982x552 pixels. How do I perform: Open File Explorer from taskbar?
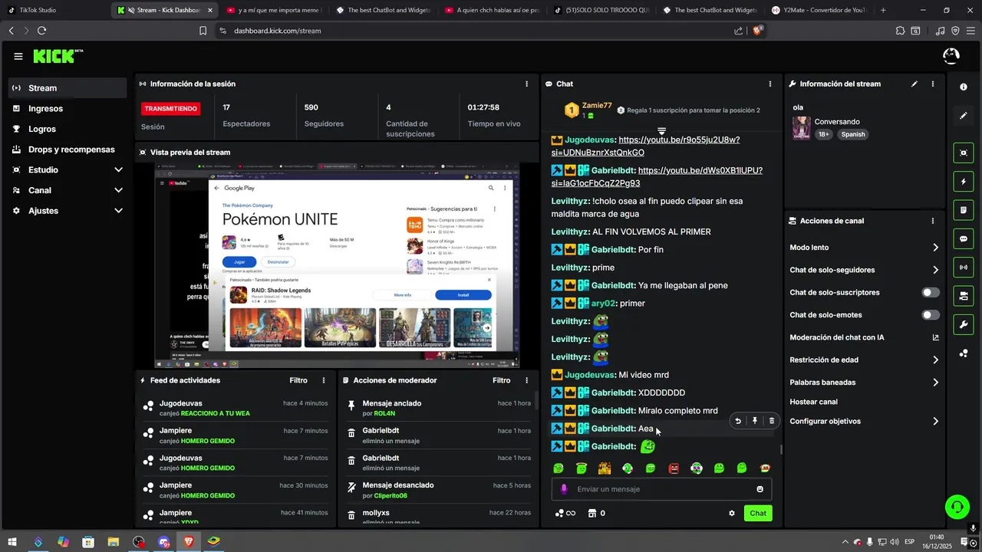point(114,542)
